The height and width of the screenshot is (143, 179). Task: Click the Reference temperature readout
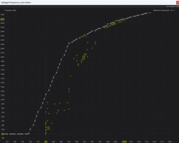point(164,10)
